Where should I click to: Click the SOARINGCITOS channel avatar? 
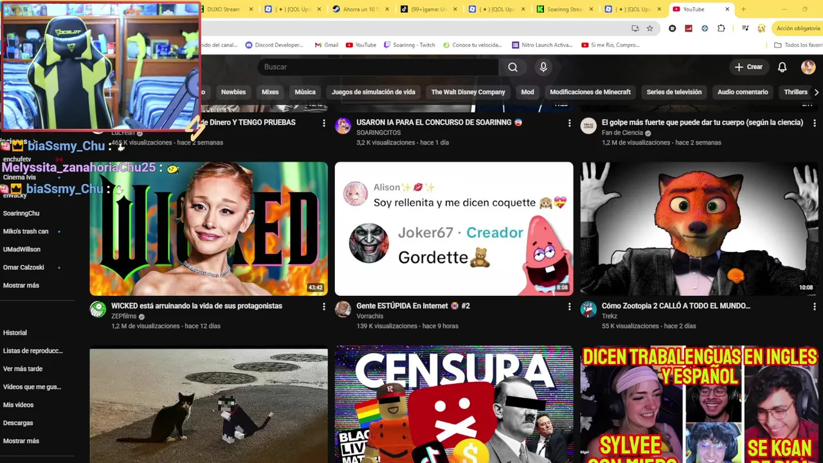pyautogui.click(x=343, y=125)
